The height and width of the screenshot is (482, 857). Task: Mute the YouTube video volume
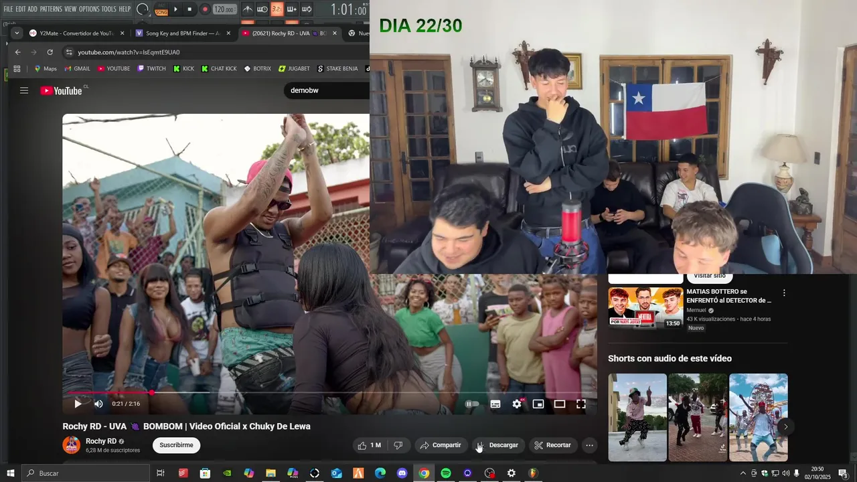[x=98, y=404]
